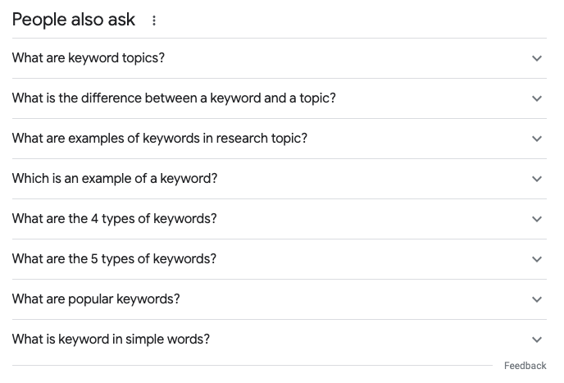Click "What are popular keywords?" question text
Screen dimensions: 564x383
[x=96, y=299]
